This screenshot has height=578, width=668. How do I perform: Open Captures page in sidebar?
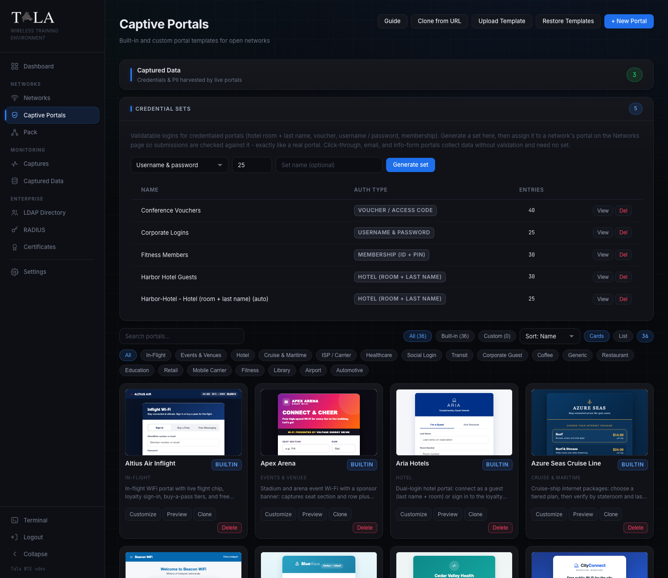tap(52, 164)
